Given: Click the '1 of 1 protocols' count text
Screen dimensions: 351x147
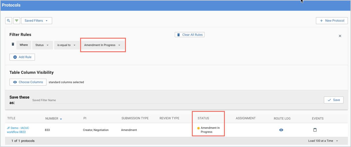Looking at the screenshot, I should [x=23, y=141].
